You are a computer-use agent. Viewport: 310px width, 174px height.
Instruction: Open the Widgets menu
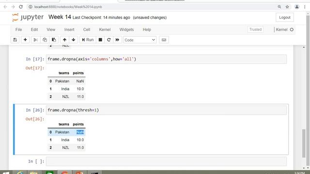coord(126,29)
